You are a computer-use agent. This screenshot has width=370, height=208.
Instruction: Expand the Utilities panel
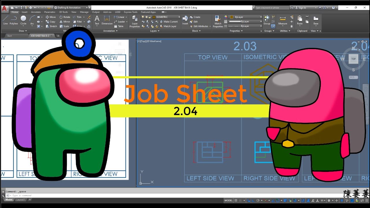coord(285,31)
